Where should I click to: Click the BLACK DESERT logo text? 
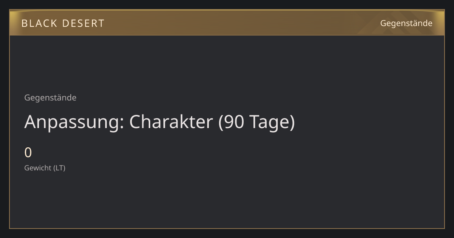click(x=63, y=23)
